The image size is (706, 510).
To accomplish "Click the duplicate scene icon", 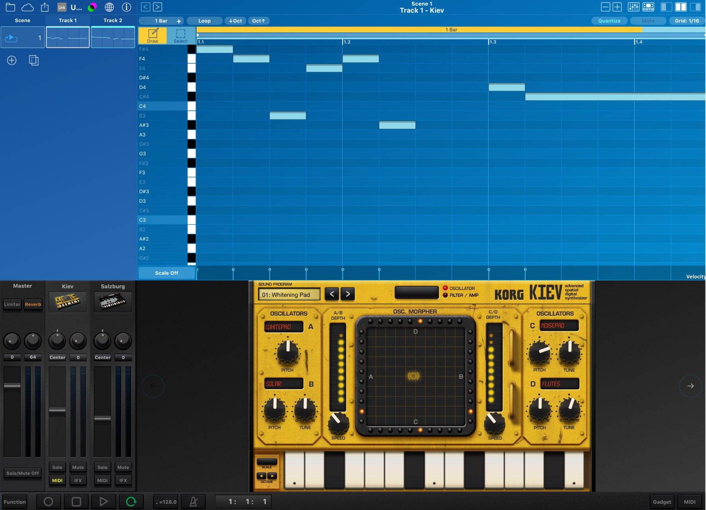I will point(34,60).
